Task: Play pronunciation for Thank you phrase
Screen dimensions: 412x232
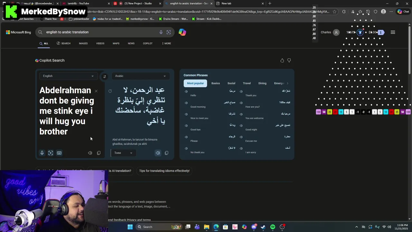Action: click(x=241, y=92)
